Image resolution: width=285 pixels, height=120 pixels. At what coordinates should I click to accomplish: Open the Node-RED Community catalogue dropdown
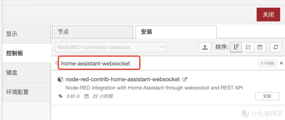(110, 47)
